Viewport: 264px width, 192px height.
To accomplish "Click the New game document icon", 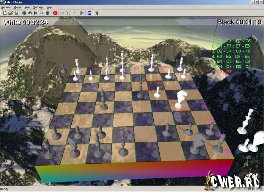I will click(x=5, y=13).
